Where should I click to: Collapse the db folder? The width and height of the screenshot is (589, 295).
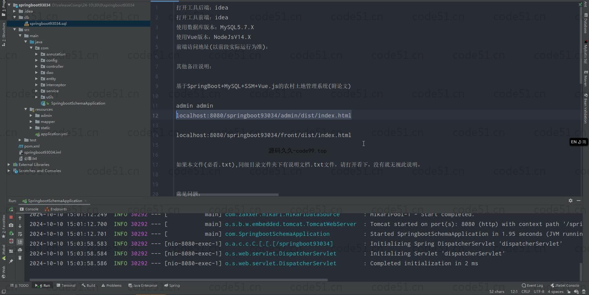(x=14, y=17)
